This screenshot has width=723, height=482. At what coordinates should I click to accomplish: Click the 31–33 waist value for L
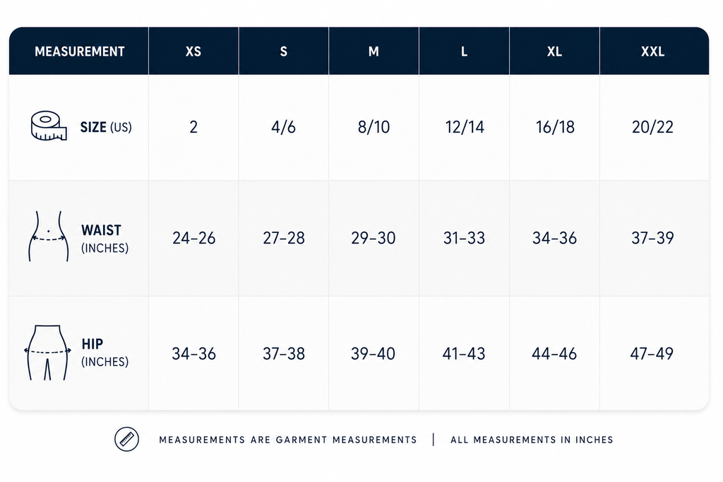pos(465,239)
